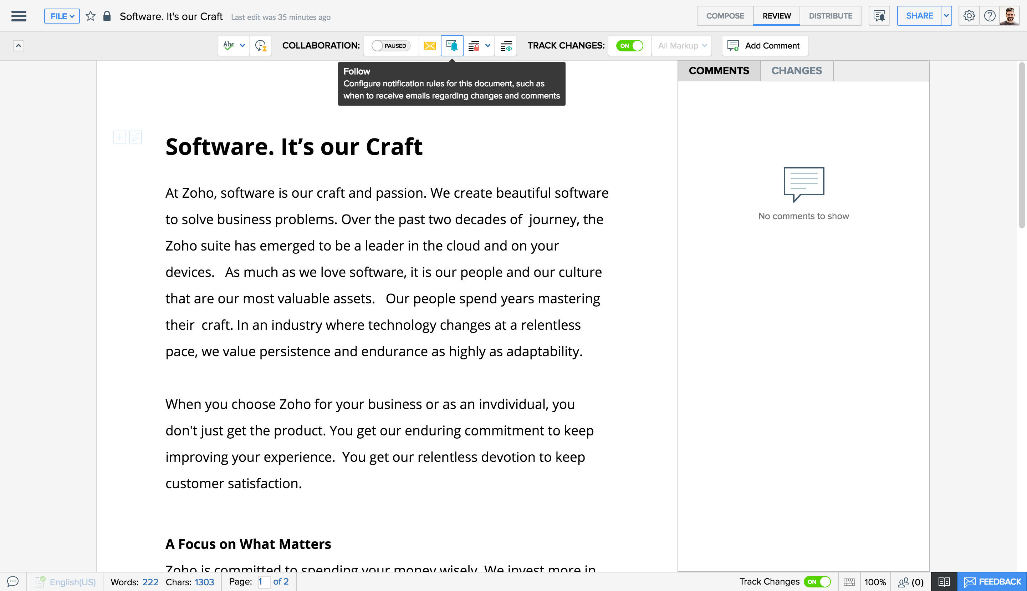
Task: Expand the All Markup dropdown
Action: click(x=682, y=45)
